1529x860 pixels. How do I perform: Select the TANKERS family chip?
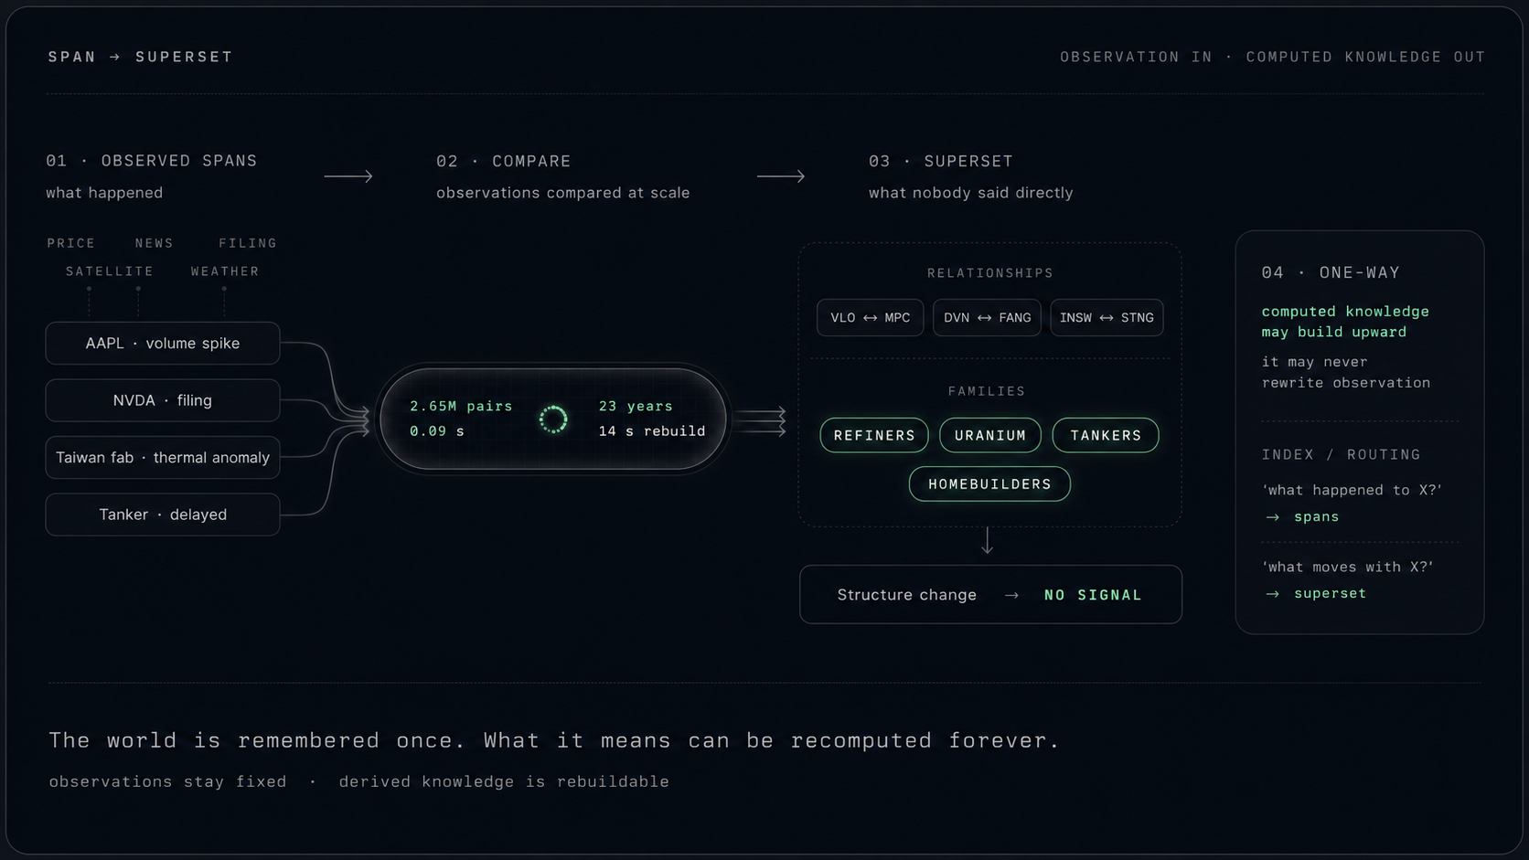pyautogui.click(x=1106, y=435)
